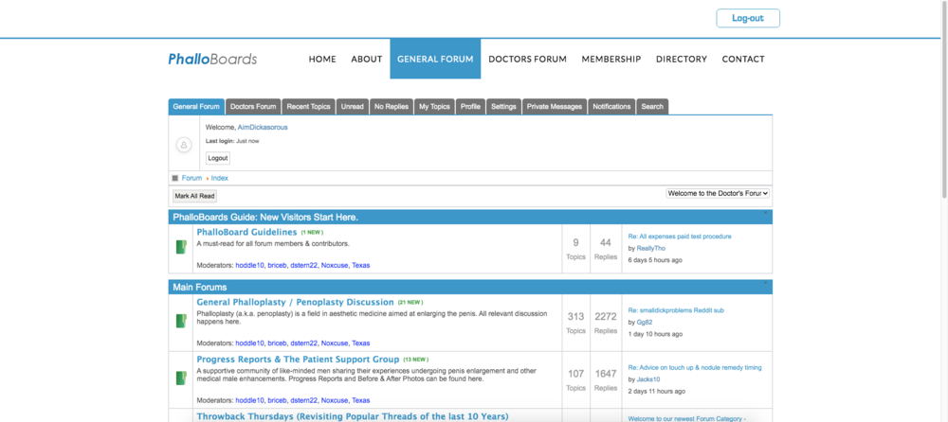The width and height of the screenshot is (948, 422).
Task: Open CONTACT in main navigation
Action: [743, 60]
